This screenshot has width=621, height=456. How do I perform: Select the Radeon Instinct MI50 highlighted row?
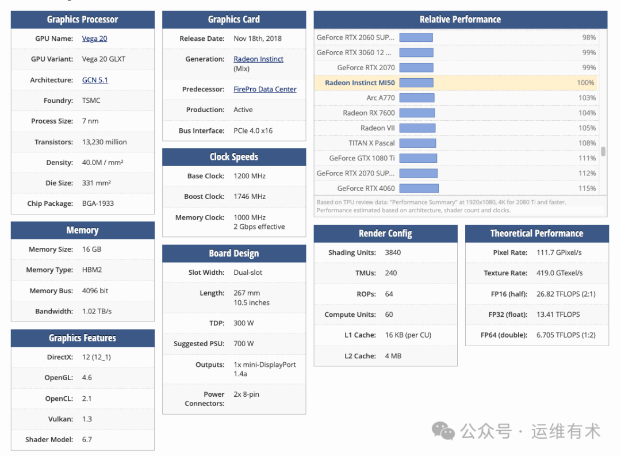click(455, 83)
